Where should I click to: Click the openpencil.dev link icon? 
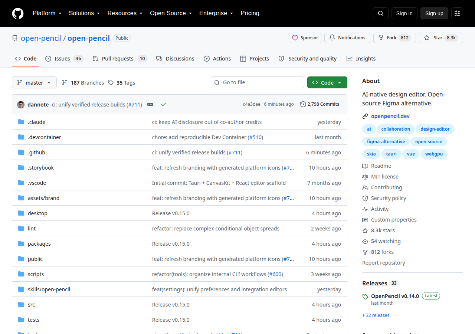(365, 116)
